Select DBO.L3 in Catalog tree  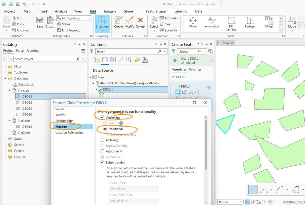27,103
